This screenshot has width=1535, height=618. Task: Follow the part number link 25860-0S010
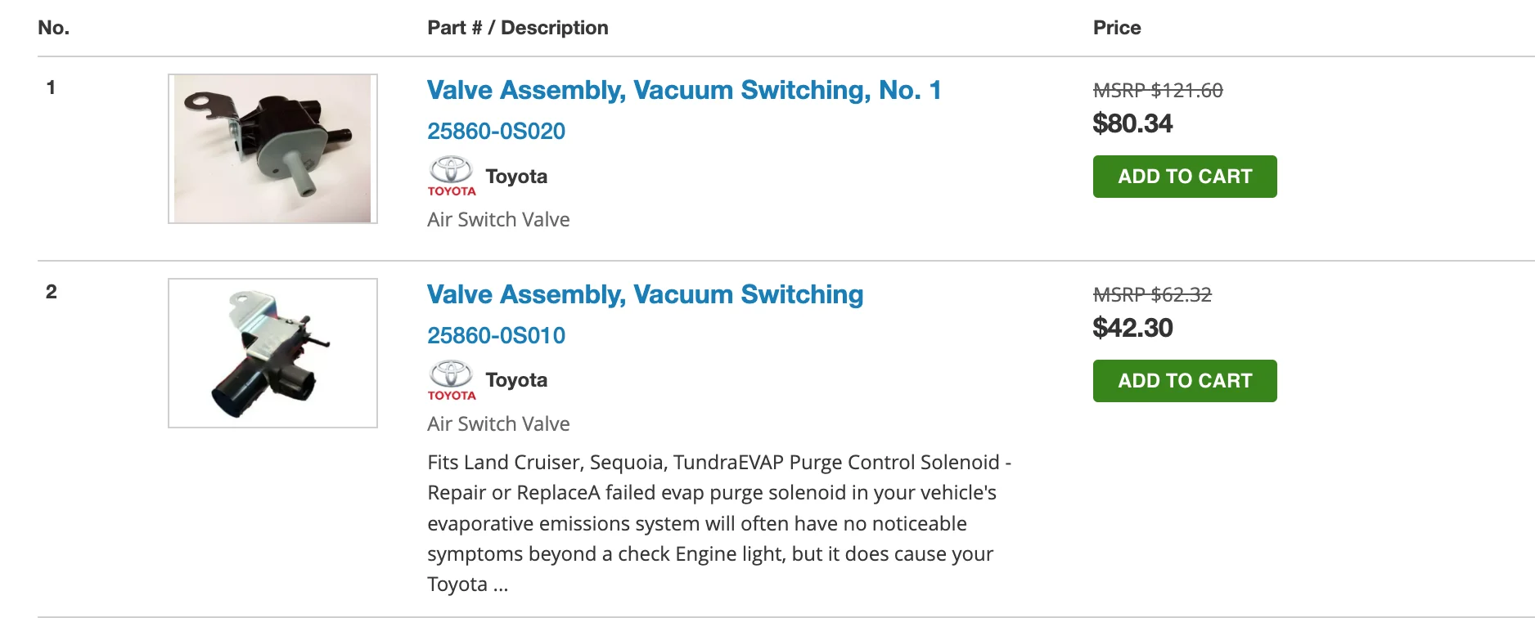496,335
